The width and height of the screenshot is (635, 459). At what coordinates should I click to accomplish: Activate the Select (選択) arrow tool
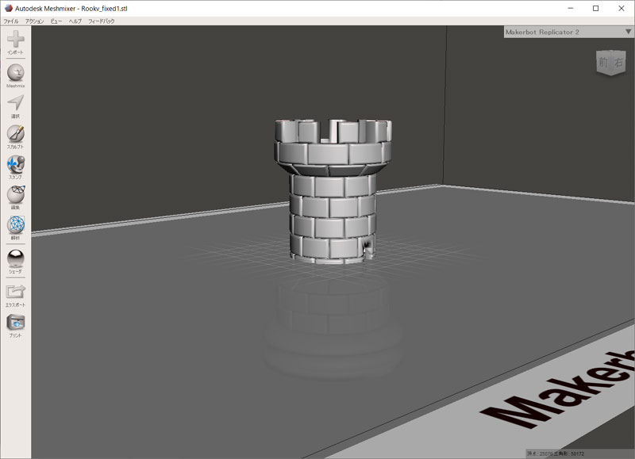coord(15,103)
